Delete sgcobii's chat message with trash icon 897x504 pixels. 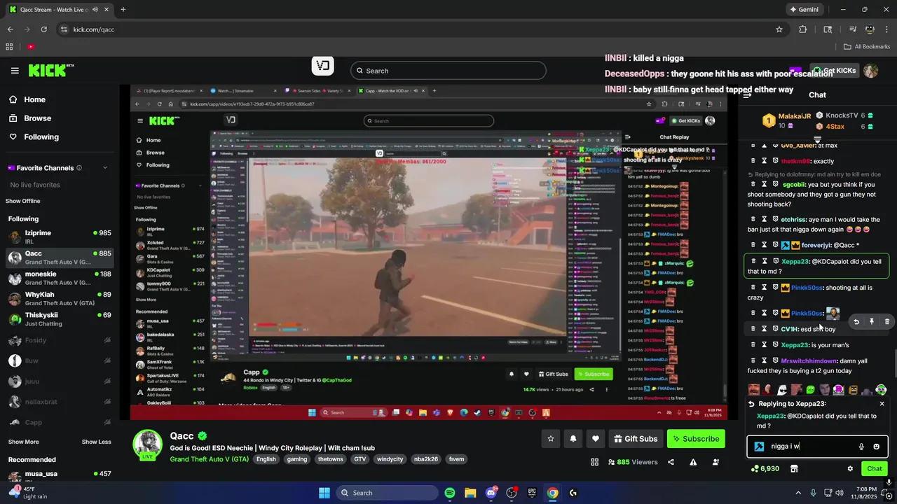click(753, 185)
